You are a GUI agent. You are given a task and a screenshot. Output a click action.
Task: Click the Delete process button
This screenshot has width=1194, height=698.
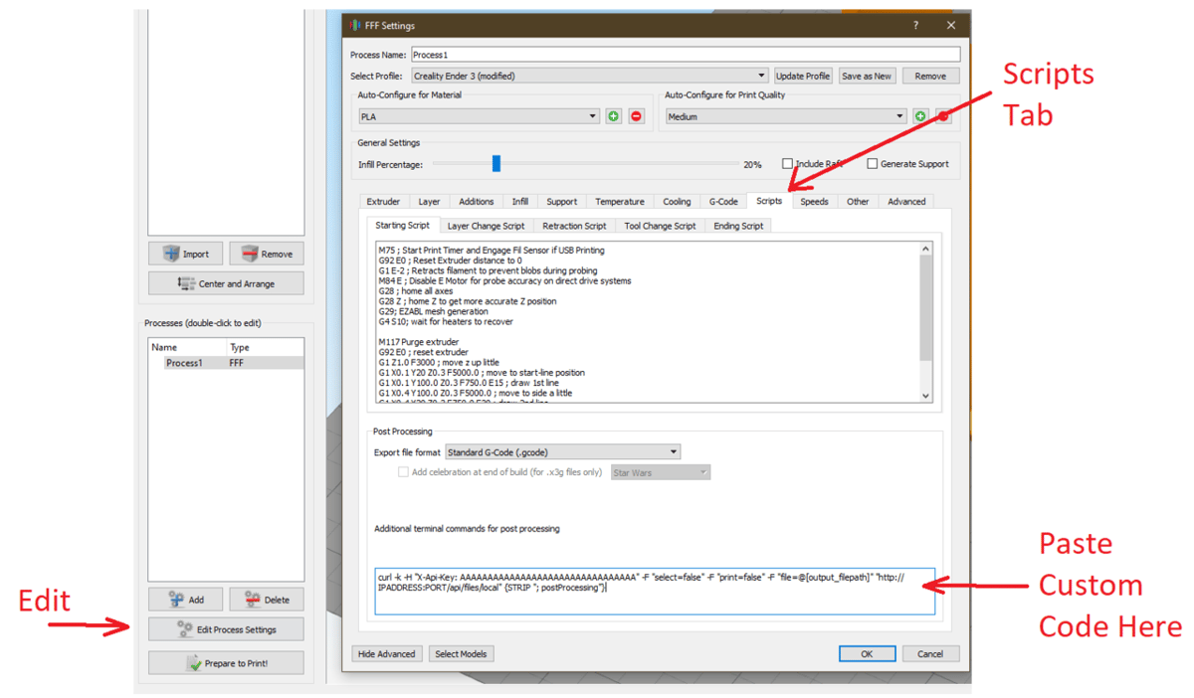[267, 600]
